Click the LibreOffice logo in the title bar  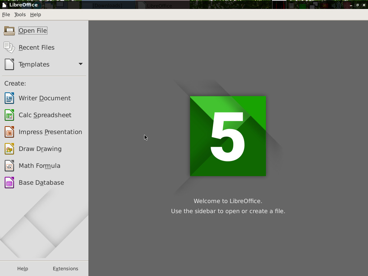(x=4, y=5)
